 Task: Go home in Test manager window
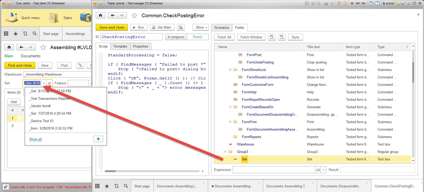point(101,15)
